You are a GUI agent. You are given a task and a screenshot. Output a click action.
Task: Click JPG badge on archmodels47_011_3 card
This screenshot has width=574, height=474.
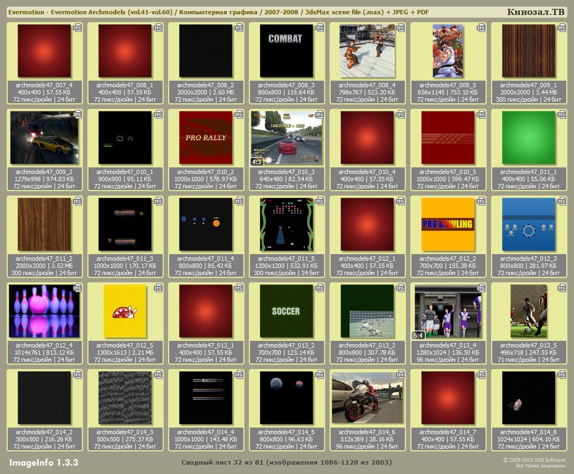158,201
